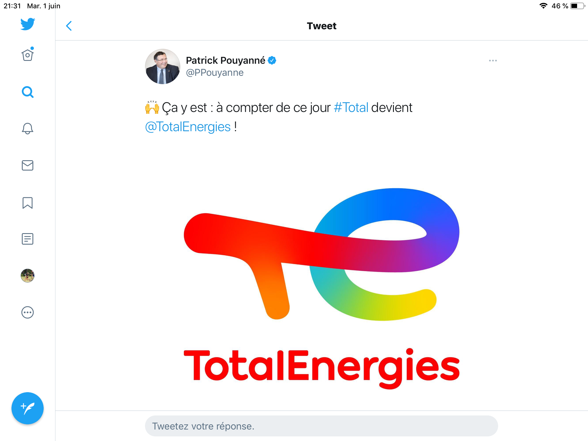Open the Notifications bell
This screenshot has height=441, width=588.
click(x=28, y=128)
